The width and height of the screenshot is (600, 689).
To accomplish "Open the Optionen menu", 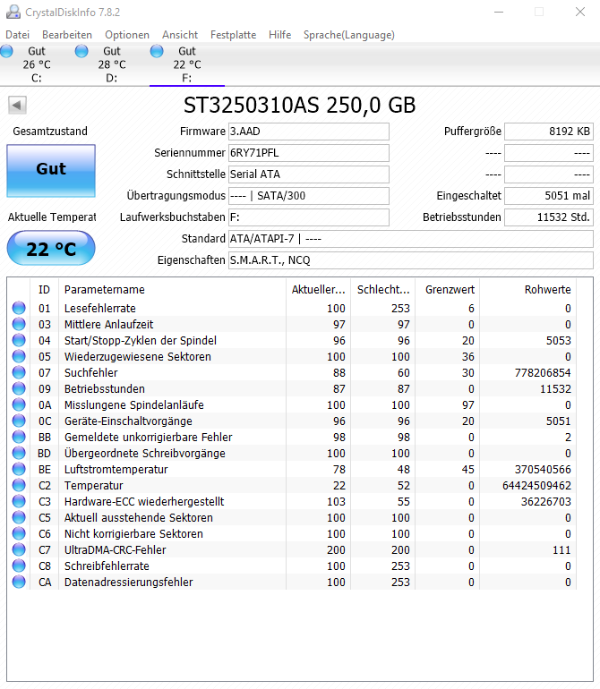I will click(127, 35).
